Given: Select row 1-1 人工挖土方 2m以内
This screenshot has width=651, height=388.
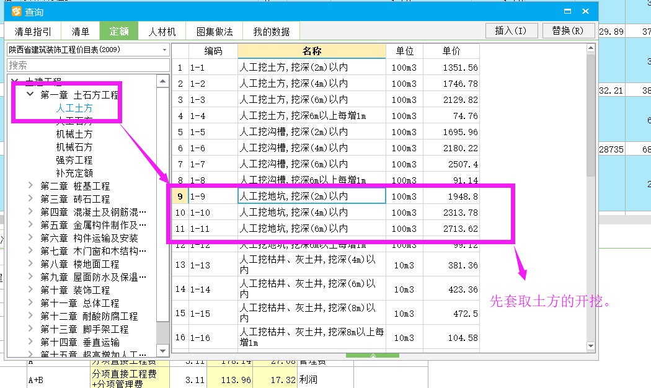Looking at the screenshot, I should tap(325, 67).
